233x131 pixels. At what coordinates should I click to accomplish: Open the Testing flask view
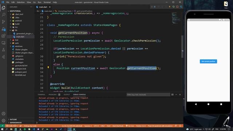pyautogui.click(x=3, y=50)
